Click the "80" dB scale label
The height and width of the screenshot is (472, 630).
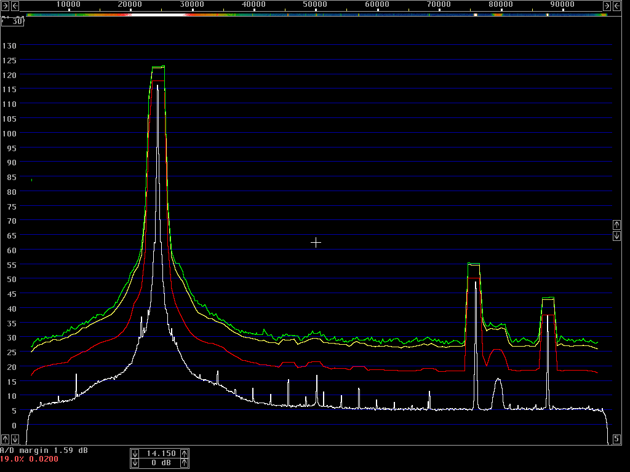pos(12,192)
